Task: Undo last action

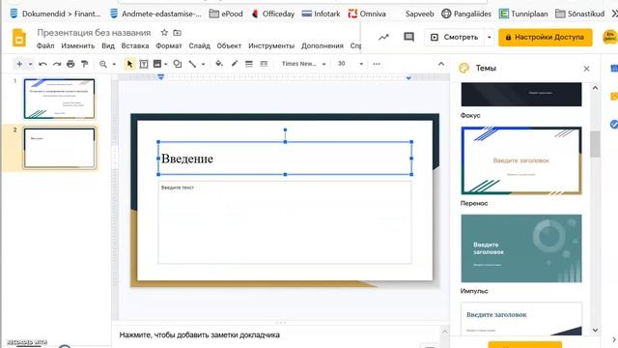Action: coord(42,64)
